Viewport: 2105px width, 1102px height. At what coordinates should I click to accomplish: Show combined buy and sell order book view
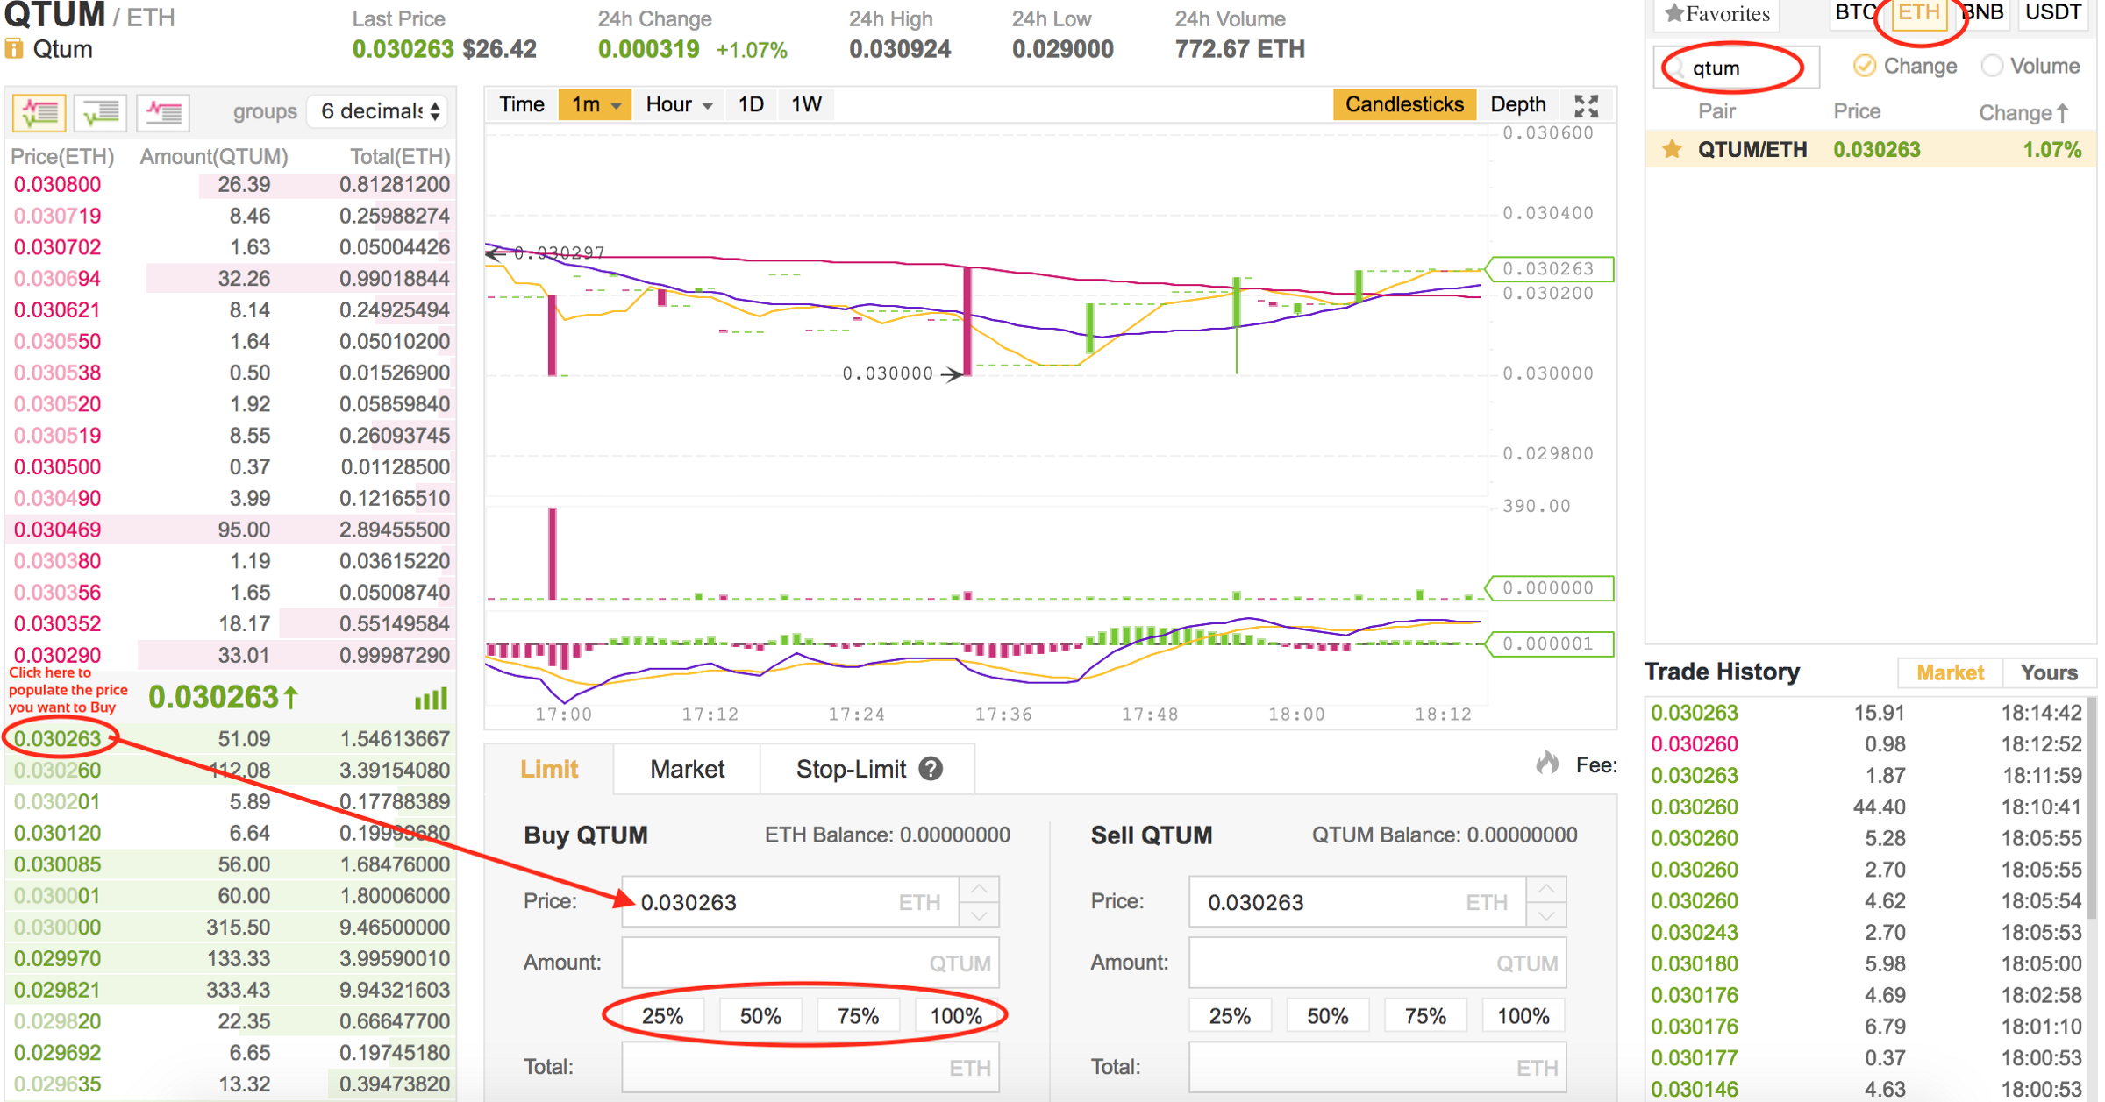tap(39, 112)
